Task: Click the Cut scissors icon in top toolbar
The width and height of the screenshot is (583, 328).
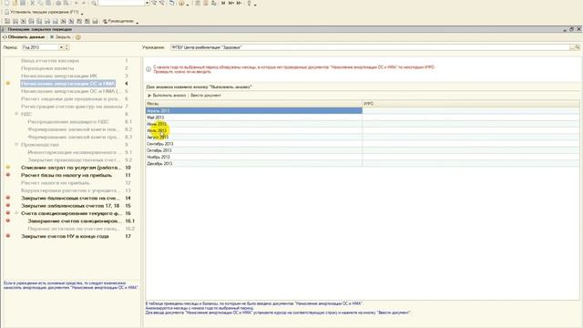Action: click(33, 3)
